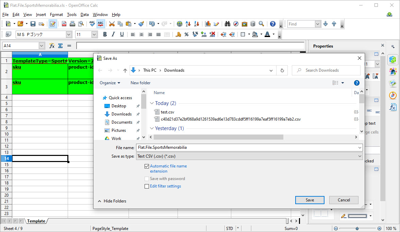Open the File menu
Screen dimensions: 400x232
(5, 15)
